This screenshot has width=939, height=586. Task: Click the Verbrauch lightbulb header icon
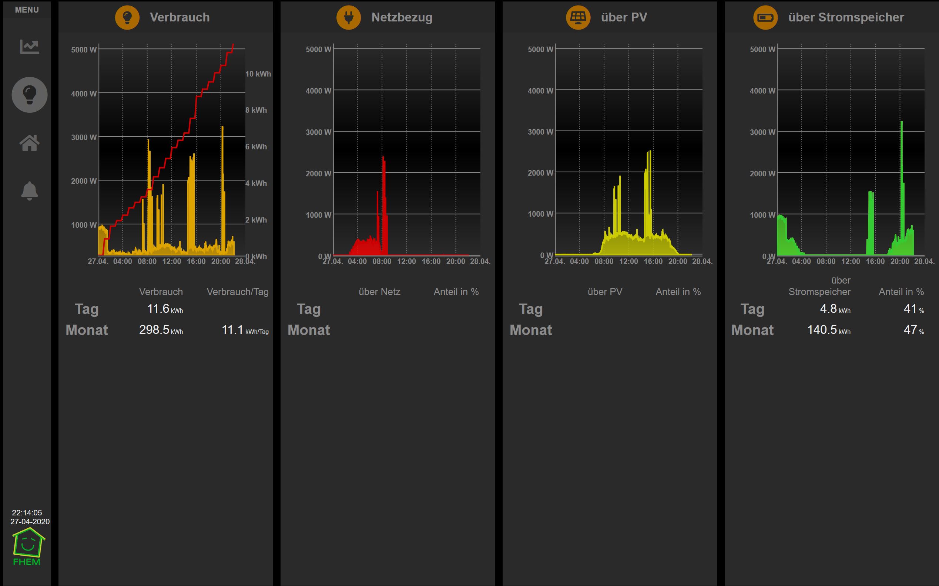[x=127, y=17]
